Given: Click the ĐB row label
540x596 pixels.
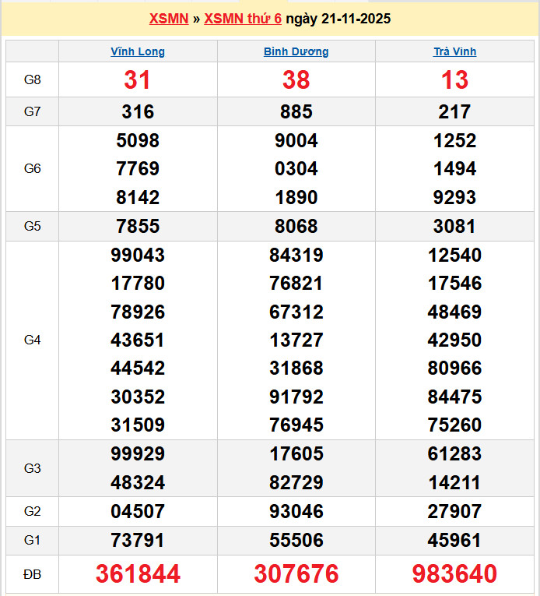Looking at the screenshot, I should (32, 574).
